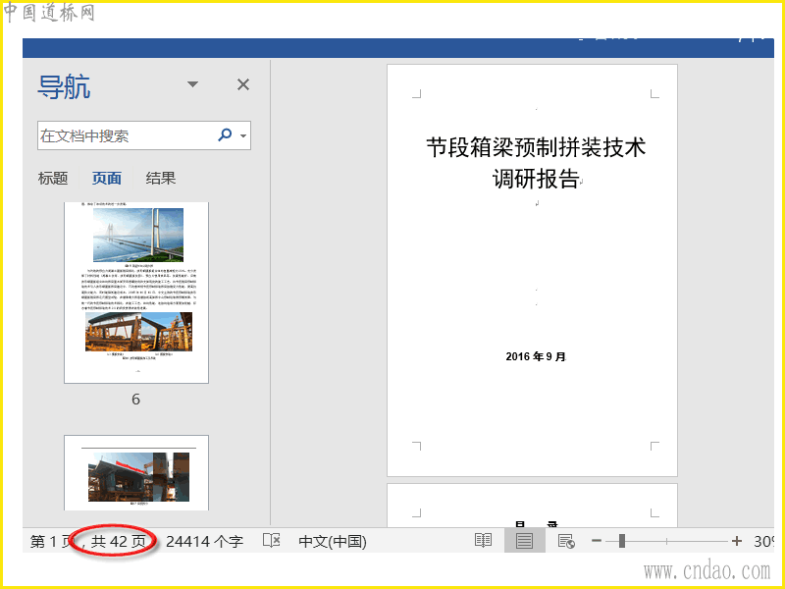Click the title 节段箱梁预制拼装技术 in document
The width and height of the screenshot is (785, 589).
(x=536, y=147)
